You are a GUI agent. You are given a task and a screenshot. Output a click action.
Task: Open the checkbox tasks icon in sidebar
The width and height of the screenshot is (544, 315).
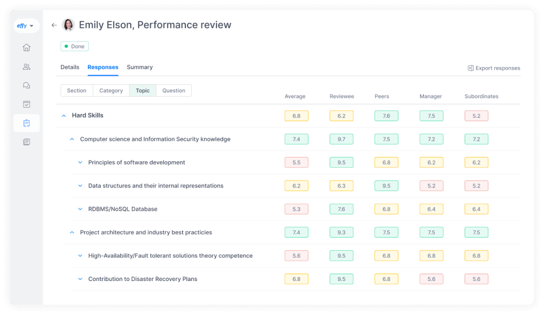[27, 104]
